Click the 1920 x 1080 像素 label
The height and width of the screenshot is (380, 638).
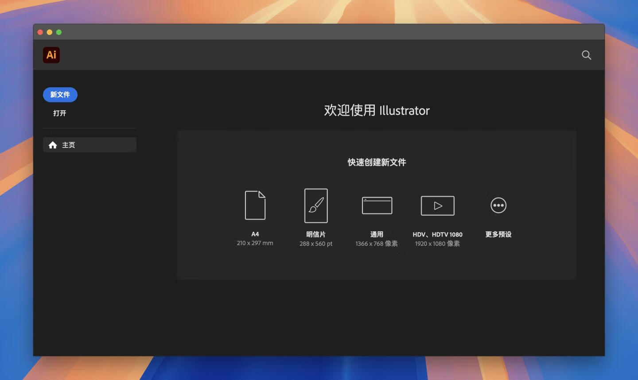[437, 244]
